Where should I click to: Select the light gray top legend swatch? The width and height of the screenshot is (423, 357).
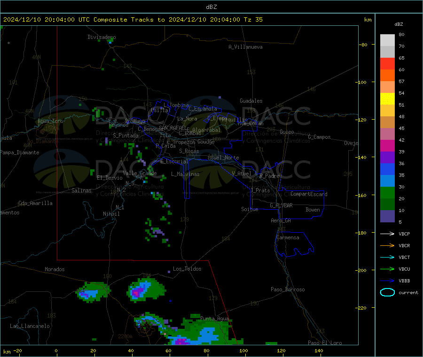pyautogui.click(x=387, y=40)
